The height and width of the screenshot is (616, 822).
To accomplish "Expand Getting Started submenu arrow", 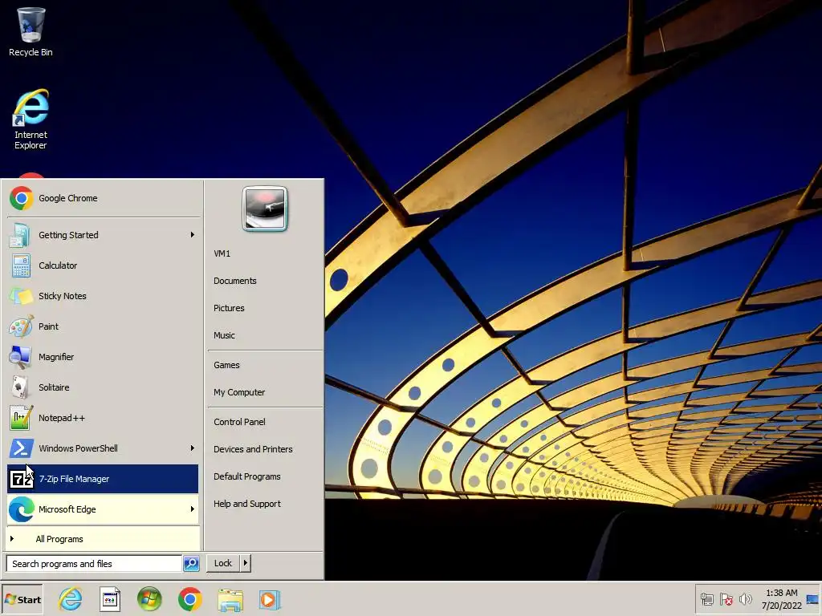I will [193, 235].
